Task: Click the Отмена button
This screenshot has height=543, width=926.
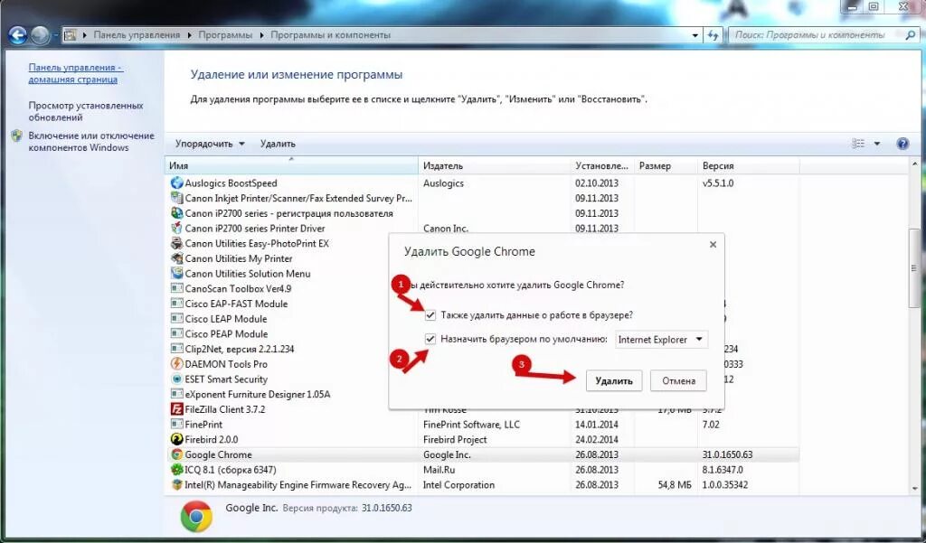Action: pos(678,380)
